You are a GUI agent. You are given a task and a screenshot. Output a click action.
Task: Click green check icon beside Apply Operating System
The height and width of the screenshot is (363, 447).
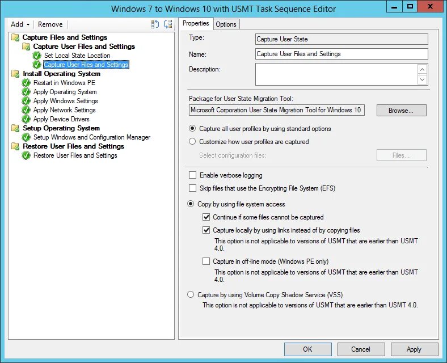coord(26,92)
